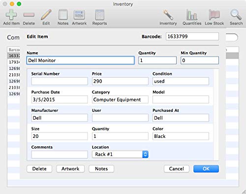Click the empty Serial Number field

point(60,81)
